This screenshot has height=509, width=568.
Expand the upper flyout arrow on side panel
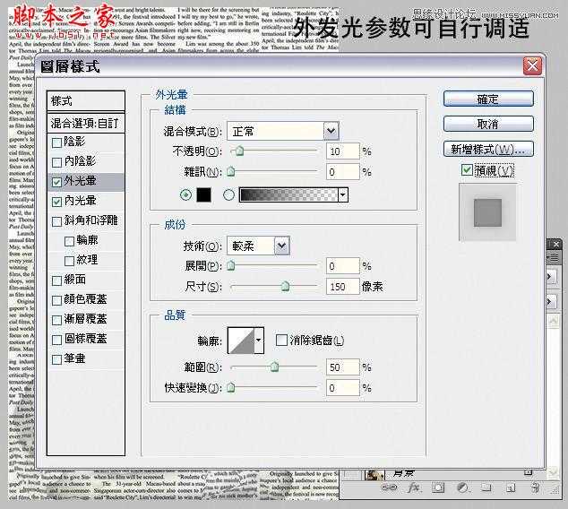(x=550, y=276)
